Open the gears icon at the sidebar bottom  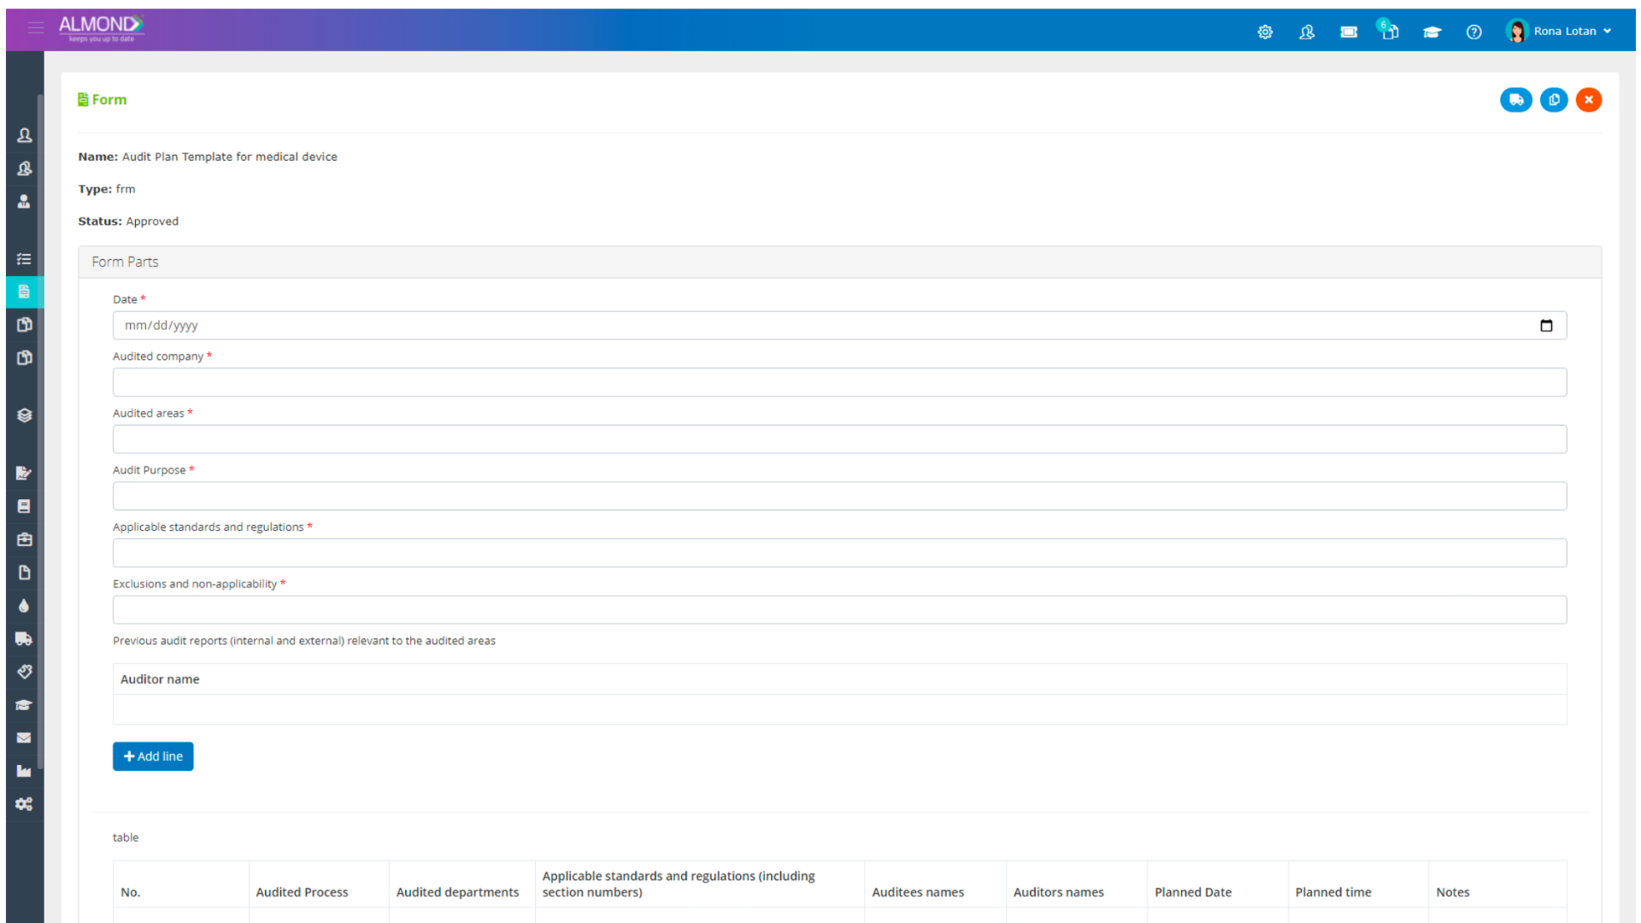pos(24,804)
